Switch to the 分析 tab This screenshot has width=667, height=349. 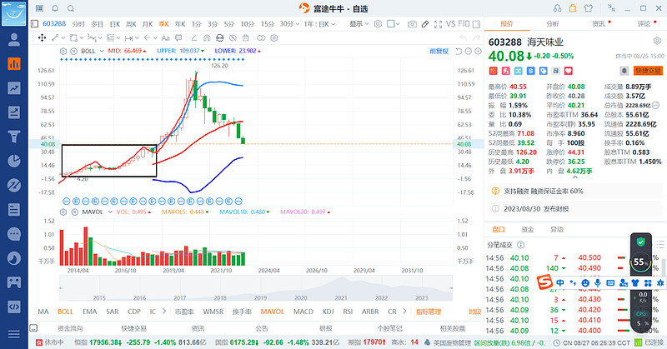pos(553,24)
